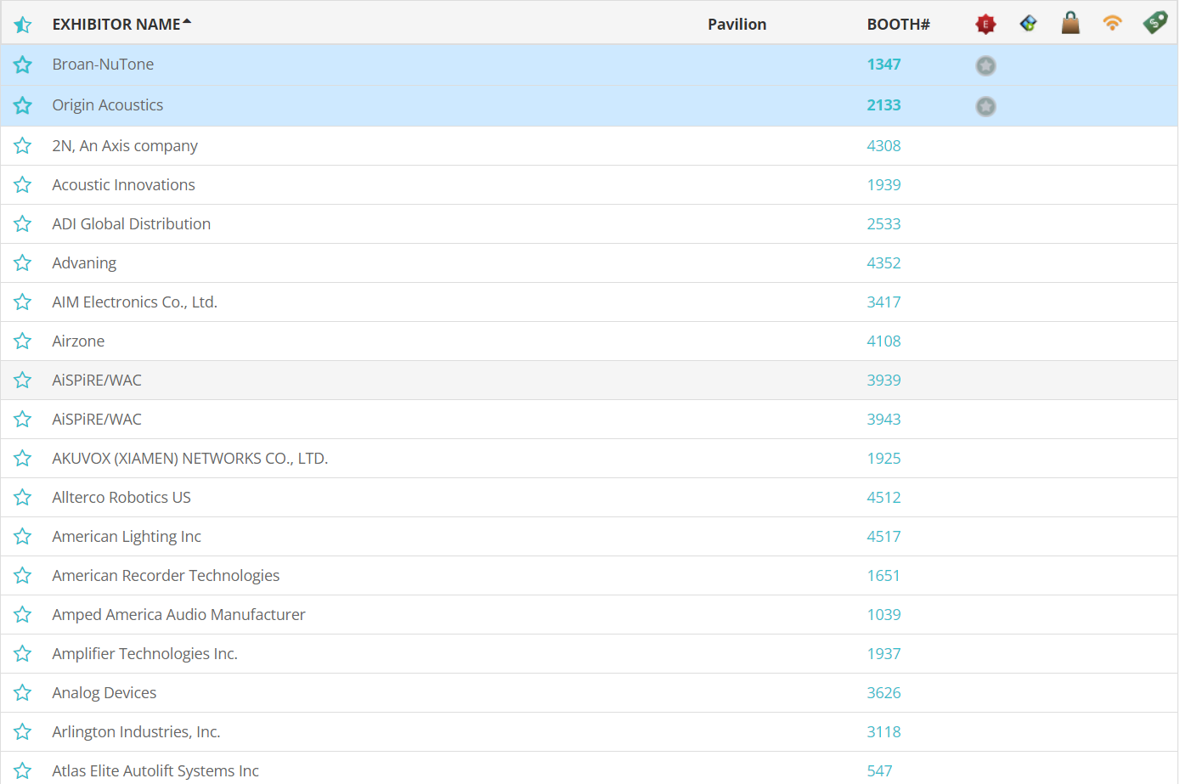
Task: Star the Allterco Robotics US row
Action: [x=23, y=498]
